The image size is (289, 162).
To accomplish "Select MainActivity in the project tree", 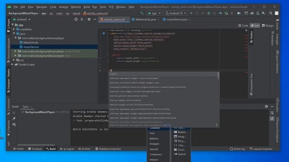I will coord(31,42).
